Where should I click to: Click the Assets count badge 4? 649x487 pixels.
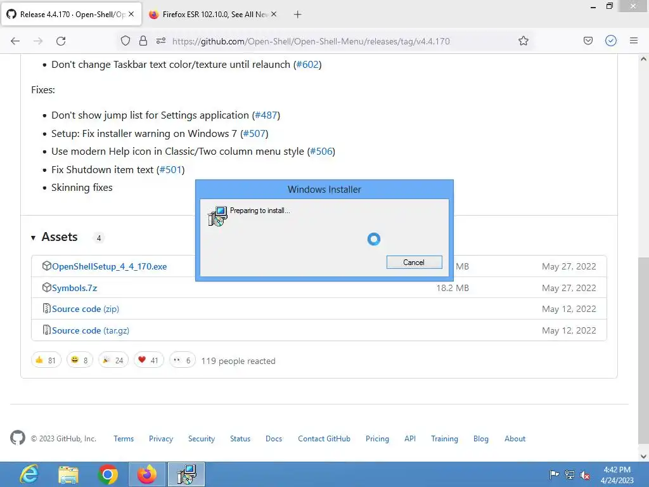pyautogui.click(x=98, y=238)
